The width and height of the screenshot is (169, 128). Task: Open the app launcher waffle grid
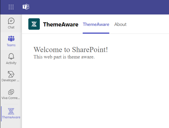[11, 7]
